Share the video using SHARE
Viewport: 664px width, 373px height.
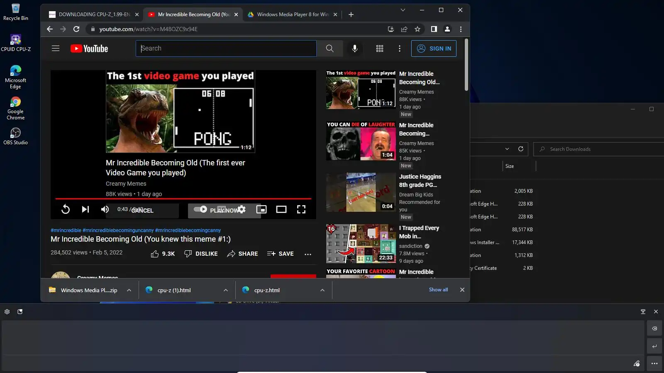click(242, 254)
